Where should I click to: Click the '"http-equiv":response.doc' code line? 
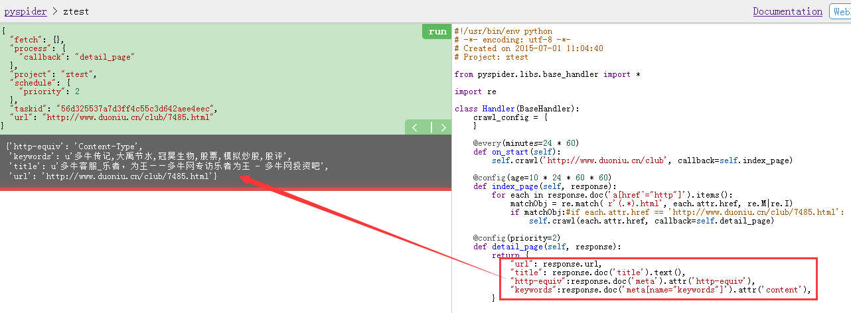[633, 281]
